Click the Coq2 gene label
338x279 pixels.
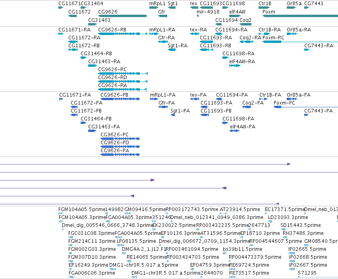point(245,20)
